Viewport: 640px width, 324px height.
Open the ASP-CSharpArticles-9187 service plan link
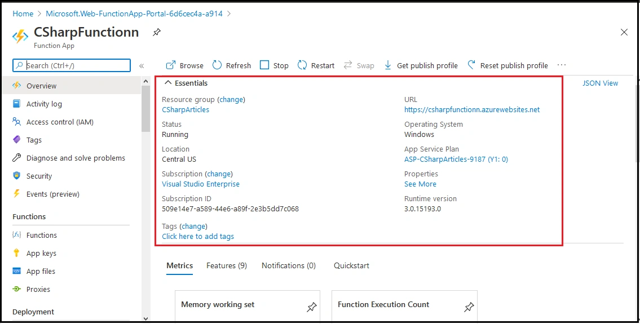pyautogui.click(x=456, y=159)
